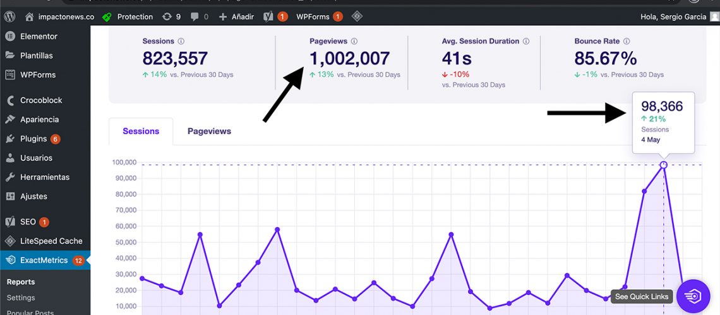Click the diamond-shaped admin bar icon
Viewport: 720px width, 315px height.
[x=357, y=16]
